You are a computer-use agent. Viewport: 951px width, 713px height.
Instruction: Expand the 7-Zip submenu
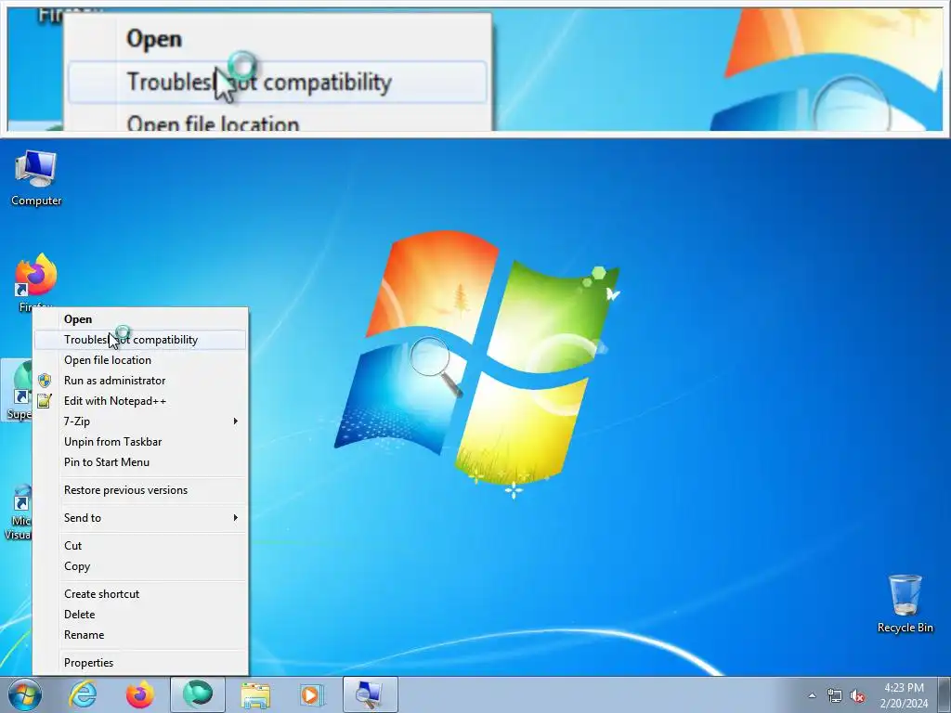click(x=140, y=421)
